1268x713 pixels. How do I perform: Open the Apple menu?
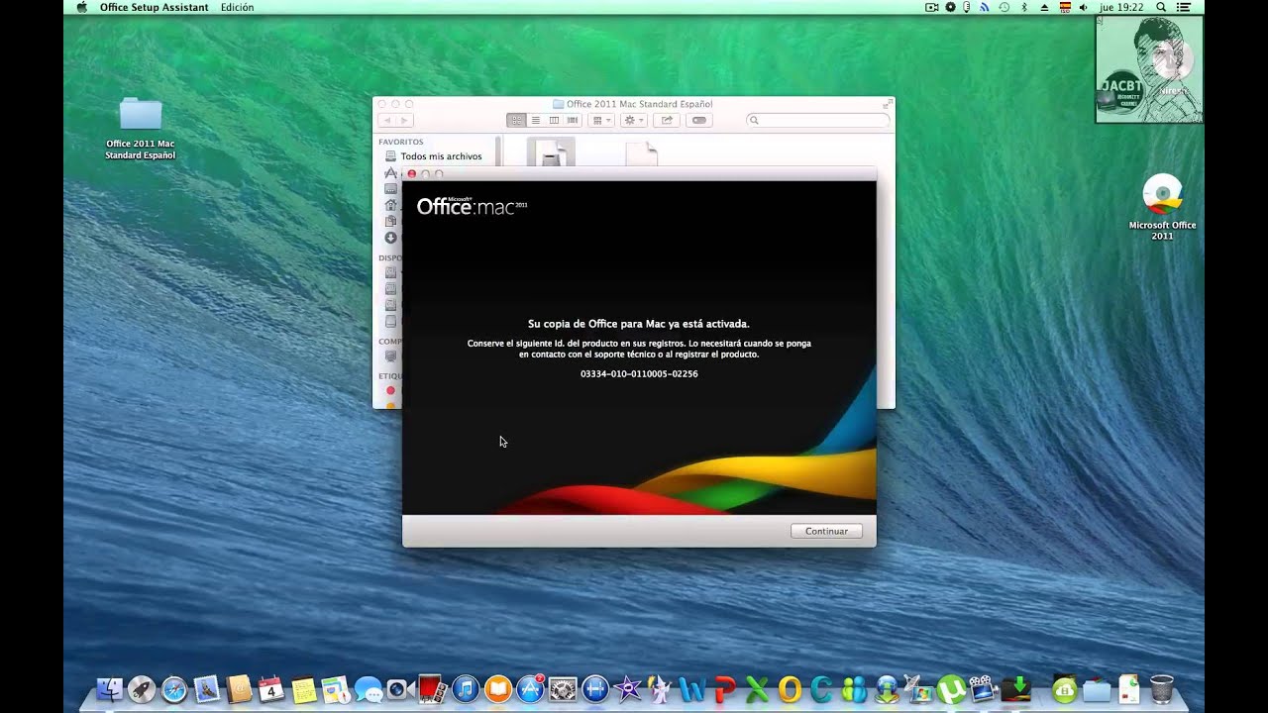(x=81, y=7)
